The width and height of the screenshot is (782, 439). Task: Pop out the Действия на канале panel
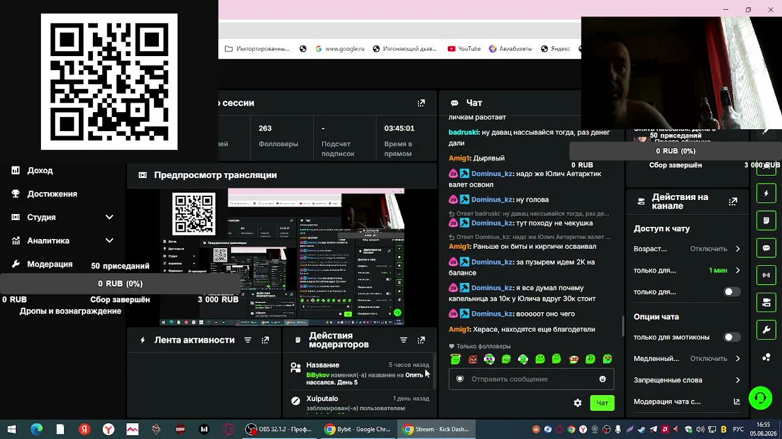[x=733, y=201]
